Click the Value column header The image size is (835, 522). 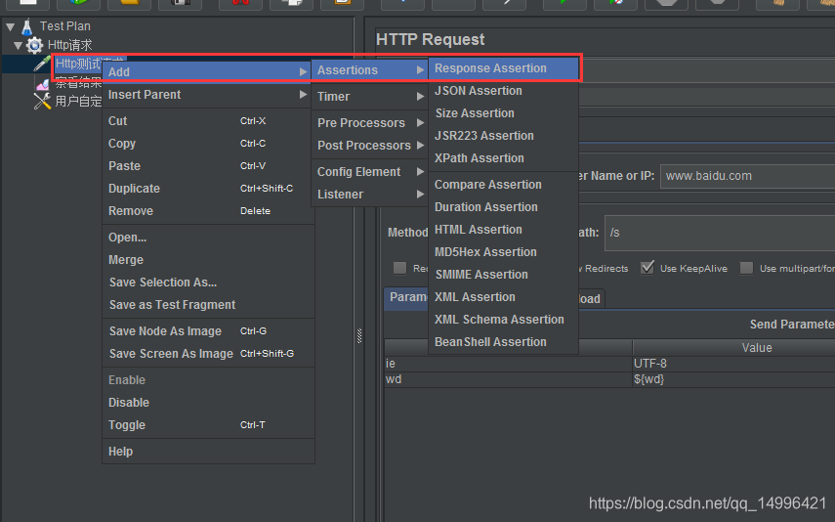(x=733, y=348)
